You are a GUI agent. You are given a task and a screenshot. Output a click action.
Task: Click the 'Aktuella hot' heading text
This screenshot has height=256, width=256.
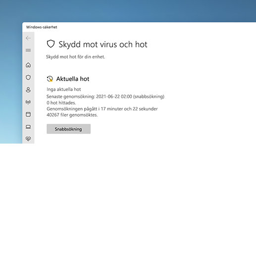pos(73,79)
